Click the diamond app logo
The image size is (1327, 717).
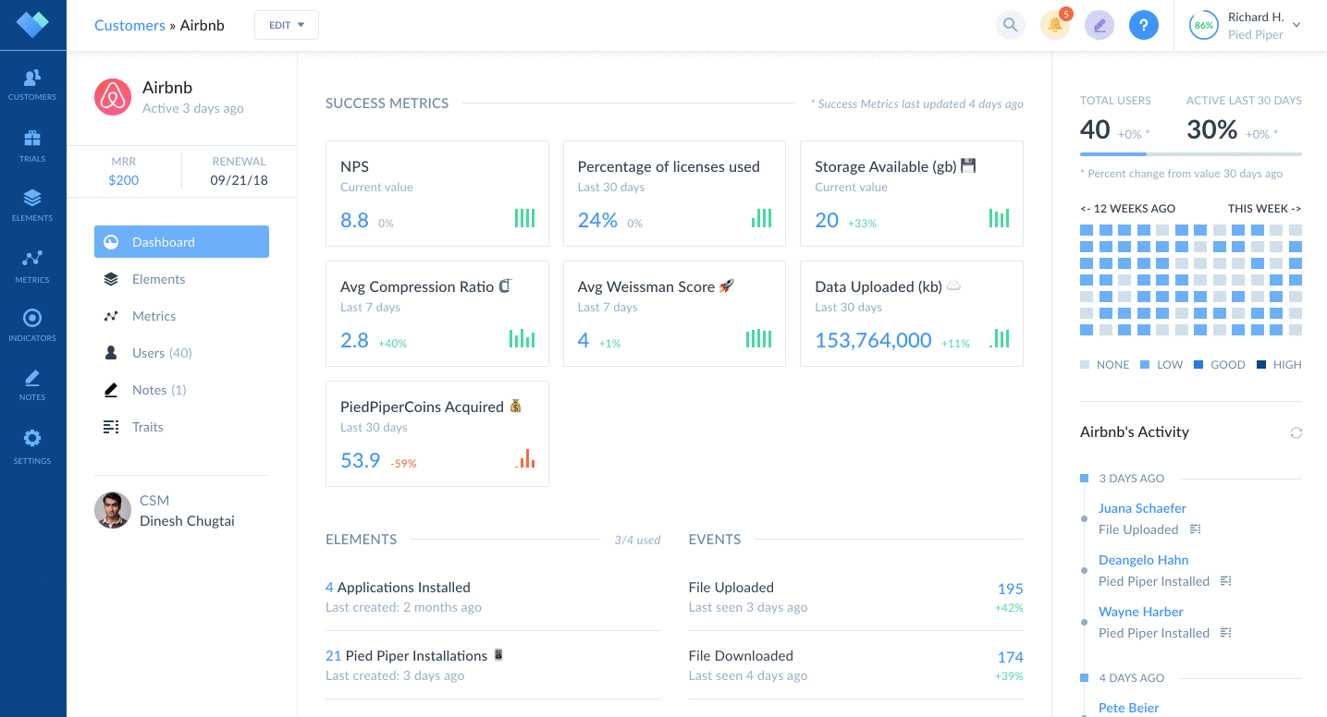pyautogui.click(x=32, y=25)
